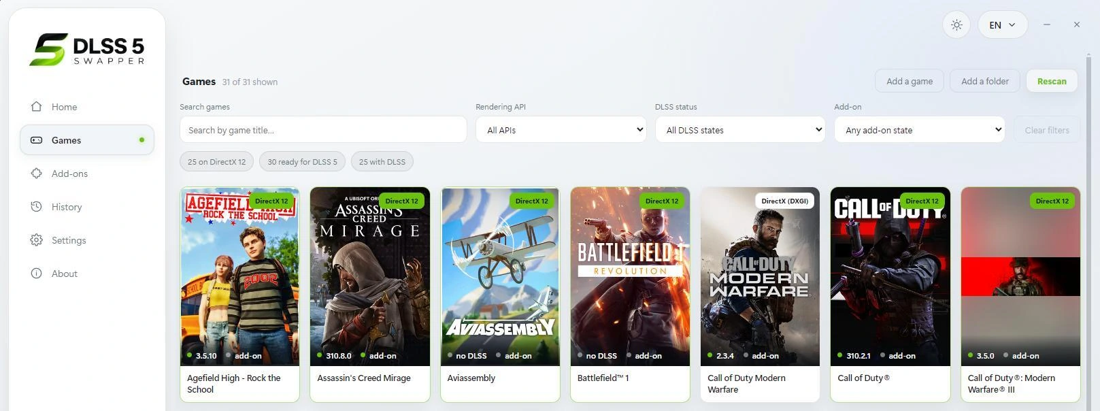Click the Rescan button
The height and width of the screenshot is (411, 1100).
tap(1052, 81)
